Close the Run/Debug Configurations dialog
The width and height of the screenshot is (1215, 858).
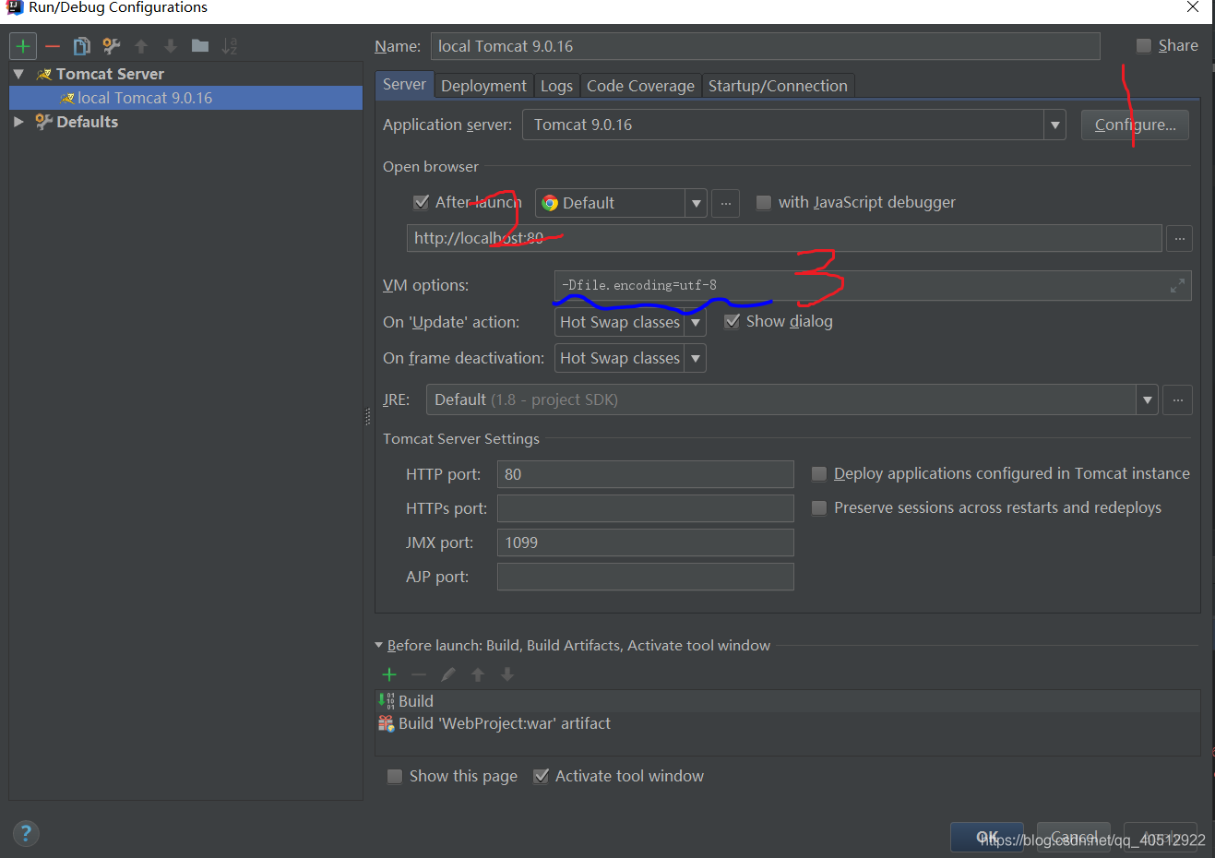[1192, 7]
